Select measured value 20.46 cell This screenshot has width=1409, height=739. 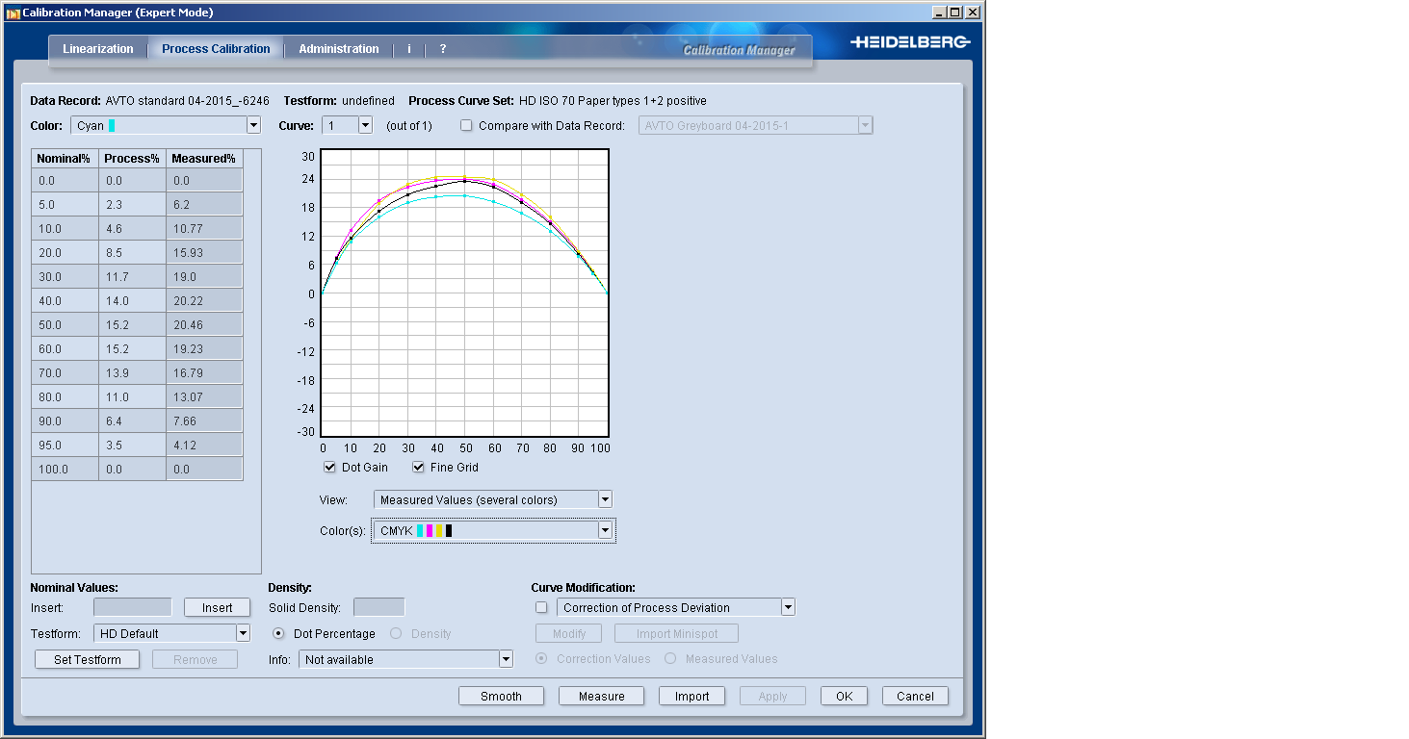pyautogui.click(x=204, y=324)
